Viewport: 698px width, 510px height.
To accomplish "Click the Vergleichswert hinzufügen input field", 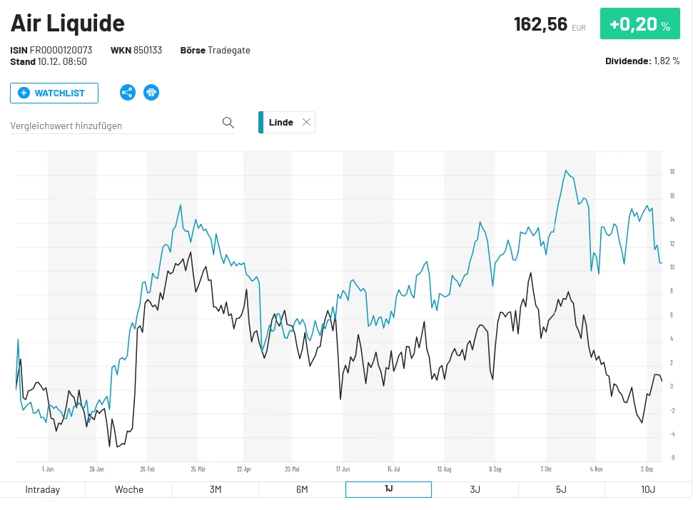I will [107, 125].
